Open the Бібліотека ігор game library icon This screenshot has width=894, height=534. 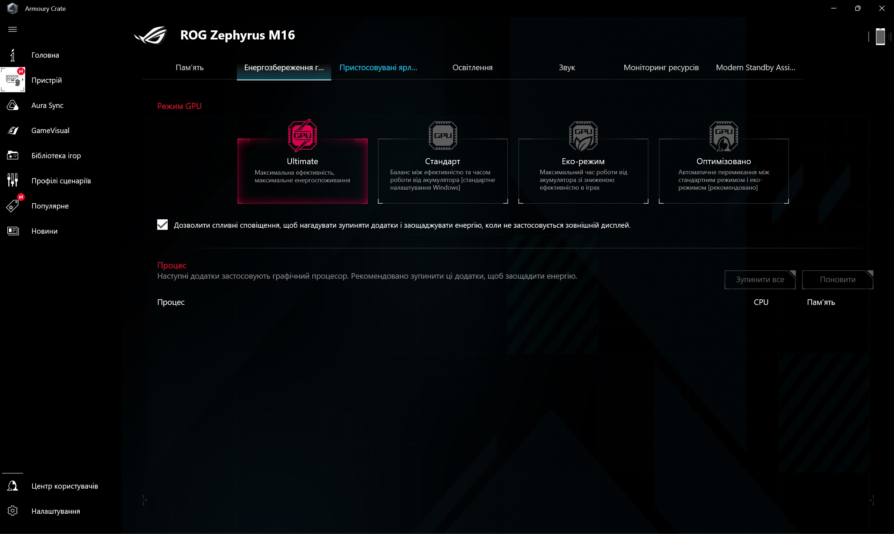pyautogui.click(x=13, y=155)
